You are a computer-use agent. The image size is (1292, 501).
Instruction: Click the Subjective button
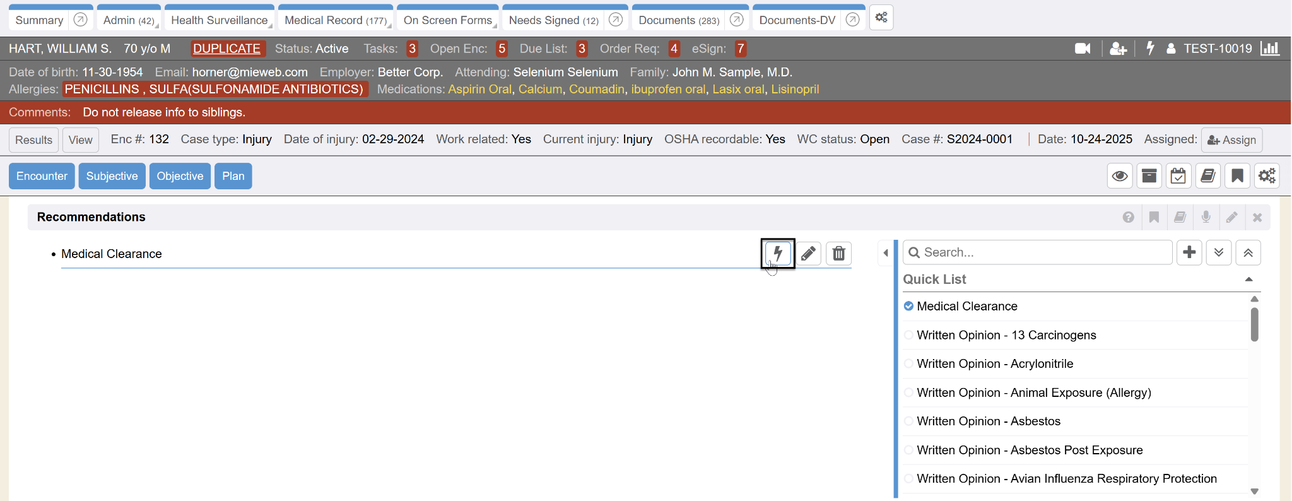(x=112, y=176)
